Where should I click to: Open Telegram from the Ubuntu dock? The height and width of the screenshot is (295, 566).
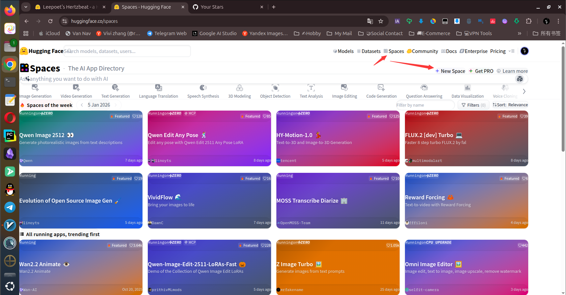10,207
